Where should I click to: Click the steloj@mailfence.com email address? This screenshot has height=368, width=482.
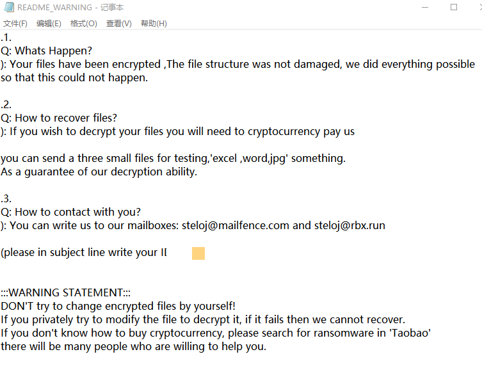[x=235, y=225]
